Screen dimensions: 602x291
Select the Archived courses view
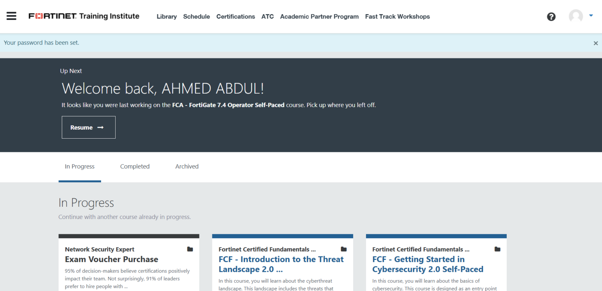(x=187, y=166)
